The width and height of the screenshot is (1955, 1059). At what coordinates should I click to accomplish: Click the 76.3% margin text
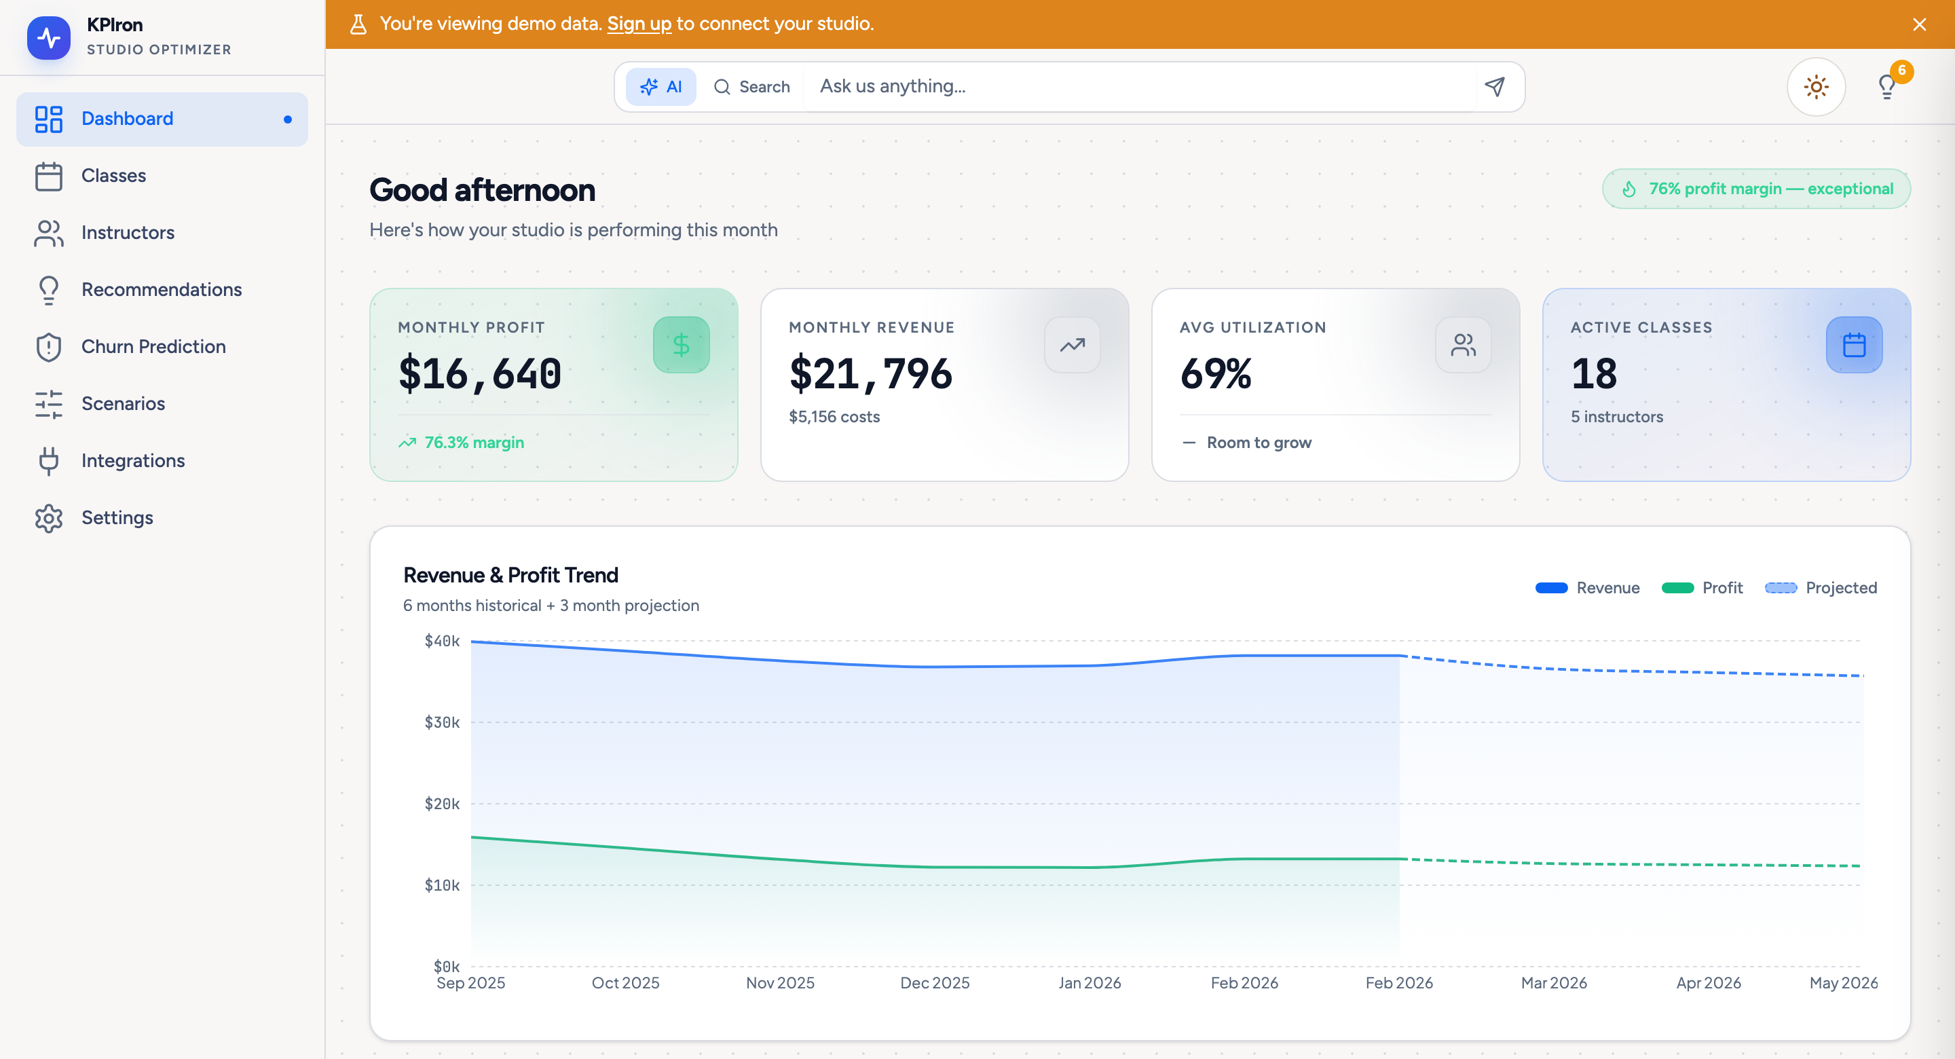pyautogui.click(x=474, y=443)
